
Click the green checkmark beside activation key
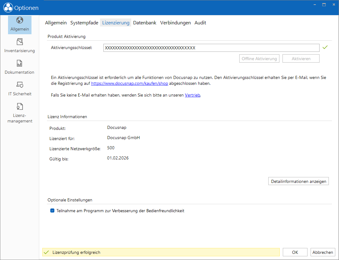click(x=325, y=47)
